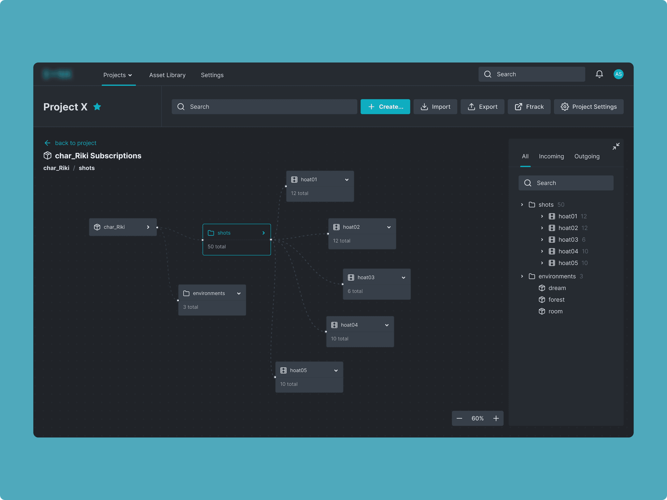Switch to the Outgoing tab
This screenshot has height=500, width=667.
(x=587, y=156)
